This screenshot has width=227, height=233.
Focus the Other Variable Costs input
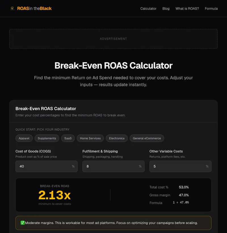[180, 166]
